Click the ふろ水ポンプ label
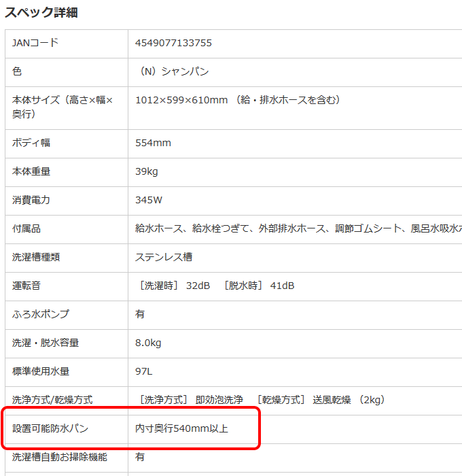Viewport: 462px width, 476px height. [x=40, y=314]
